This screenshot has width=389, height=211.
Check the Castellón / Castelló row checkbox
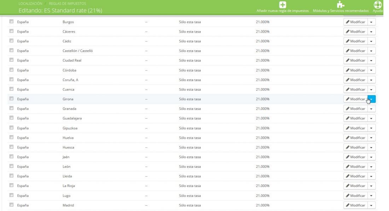(11, 50)
